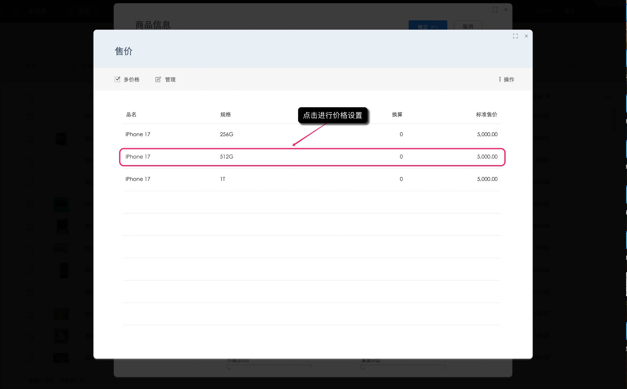
Task: Click the 管理 edit pencil icon
Action: point(158,79)
